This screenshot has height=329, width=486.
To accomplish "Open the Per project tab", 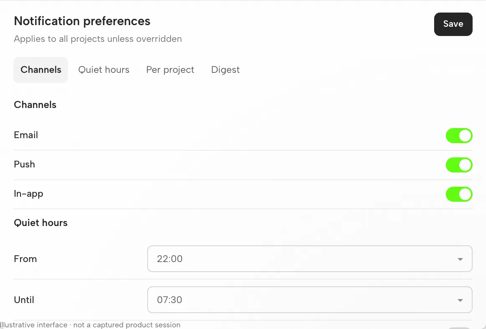I will 170,70.
